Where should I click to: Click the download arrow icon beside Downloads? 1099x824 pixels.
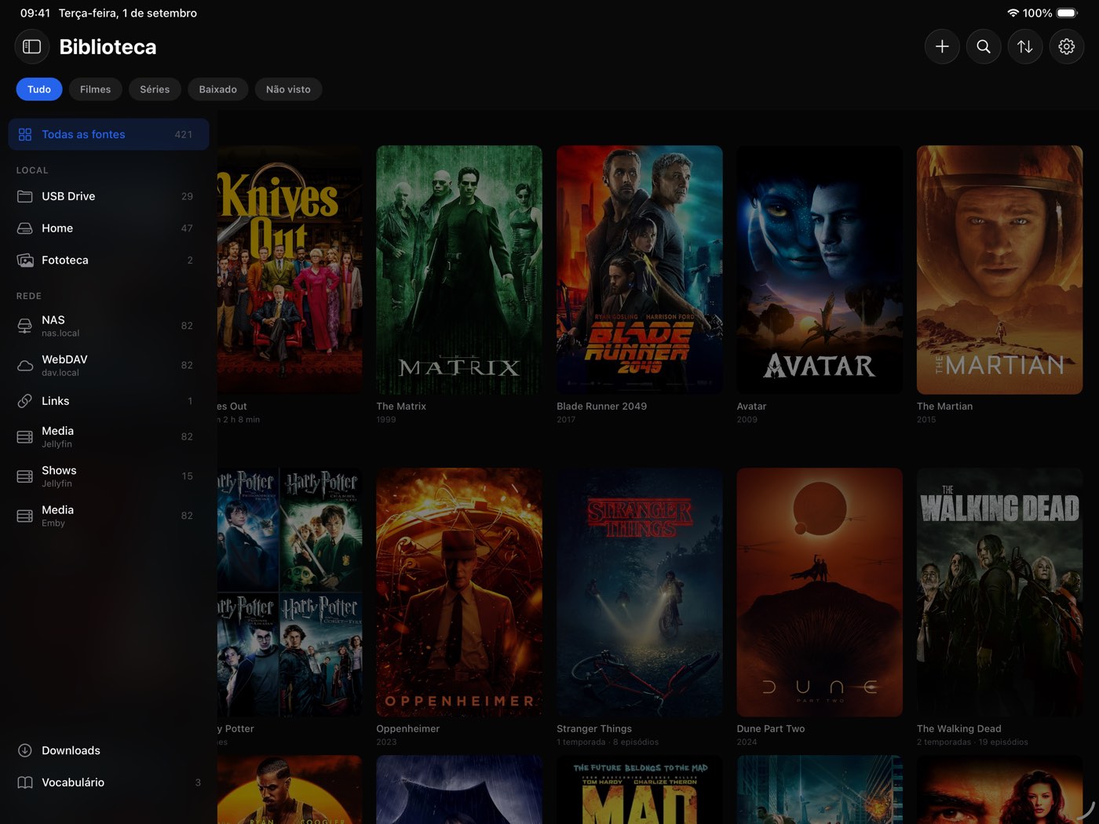pos(25,750)
